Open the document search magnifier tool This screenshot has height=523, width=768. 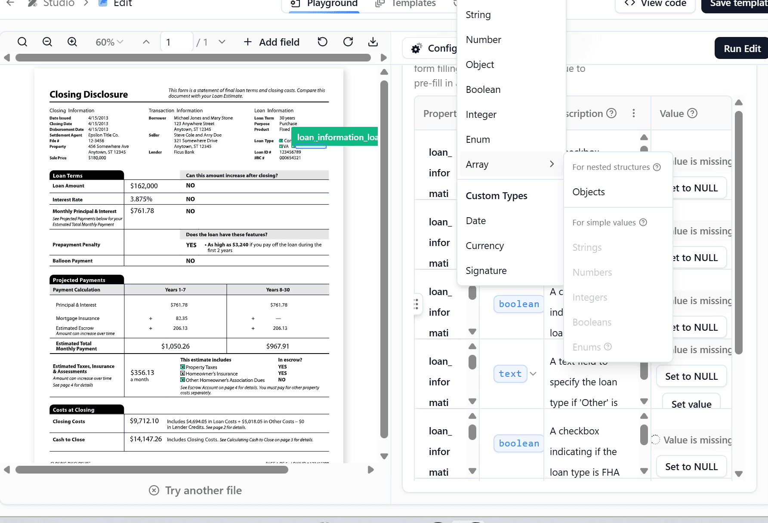point(22,42)
